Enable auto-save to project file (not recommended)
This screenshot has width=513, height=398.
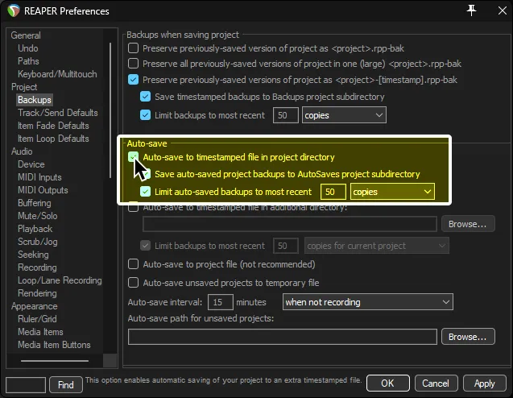coord(133,264)
